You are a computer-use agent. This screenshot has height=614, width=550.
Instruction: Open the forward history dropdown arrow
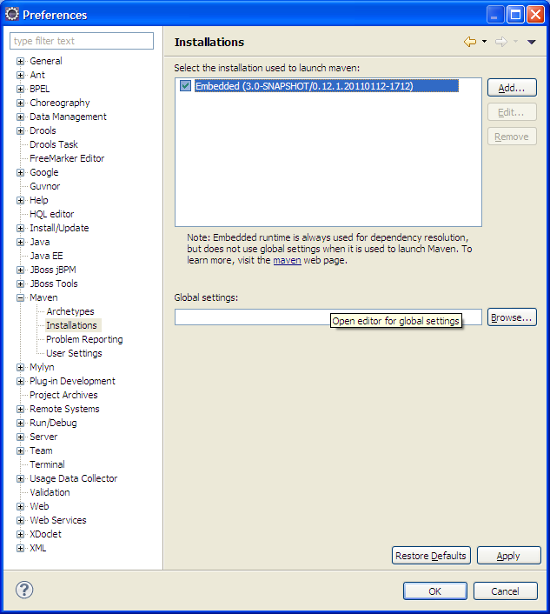point(515,41)
